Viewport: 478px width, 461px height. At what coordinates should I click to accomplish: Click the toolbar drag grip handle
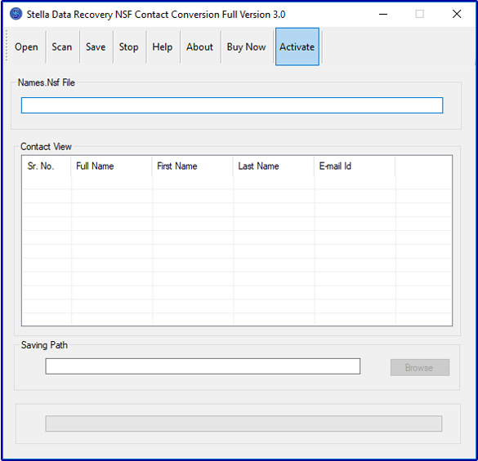click(x=7, y=46)
